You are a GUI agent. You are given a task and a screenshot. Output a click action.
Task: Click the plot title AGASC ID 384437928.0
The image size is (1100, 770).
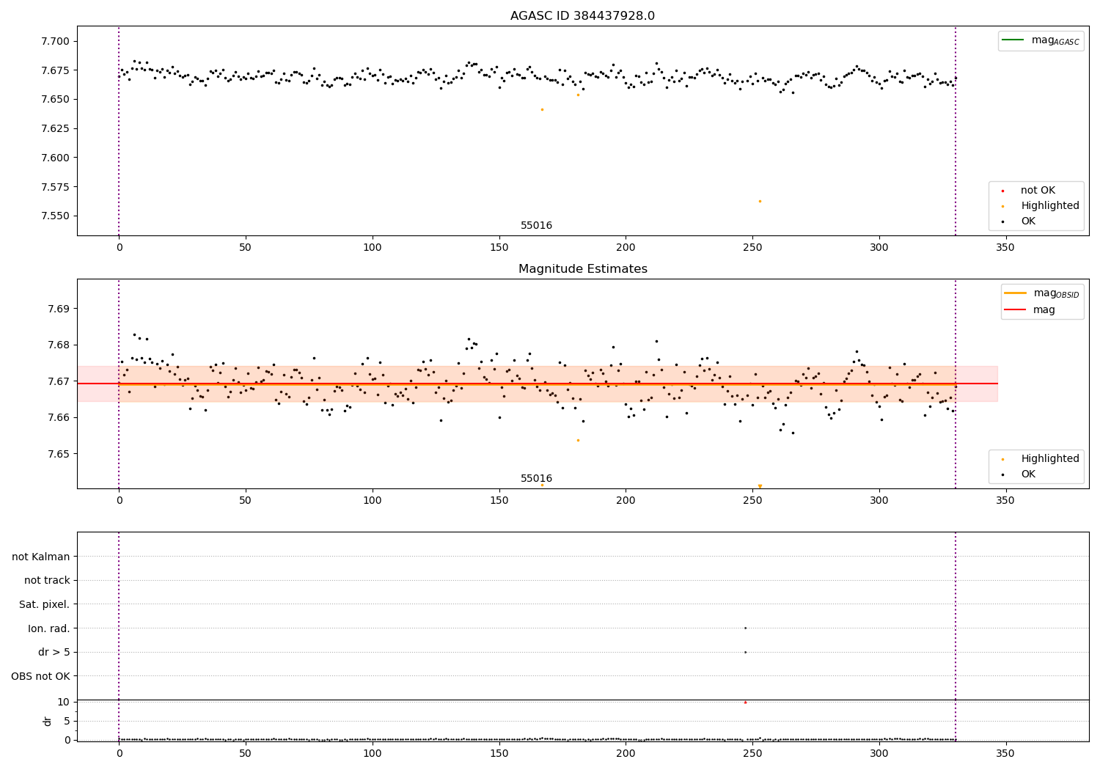pyautogui.click(x=582, y=16)
